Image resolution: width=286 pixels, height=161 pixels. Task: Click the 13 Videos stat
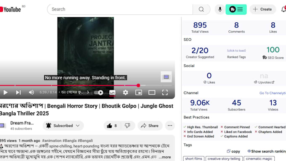273,105
